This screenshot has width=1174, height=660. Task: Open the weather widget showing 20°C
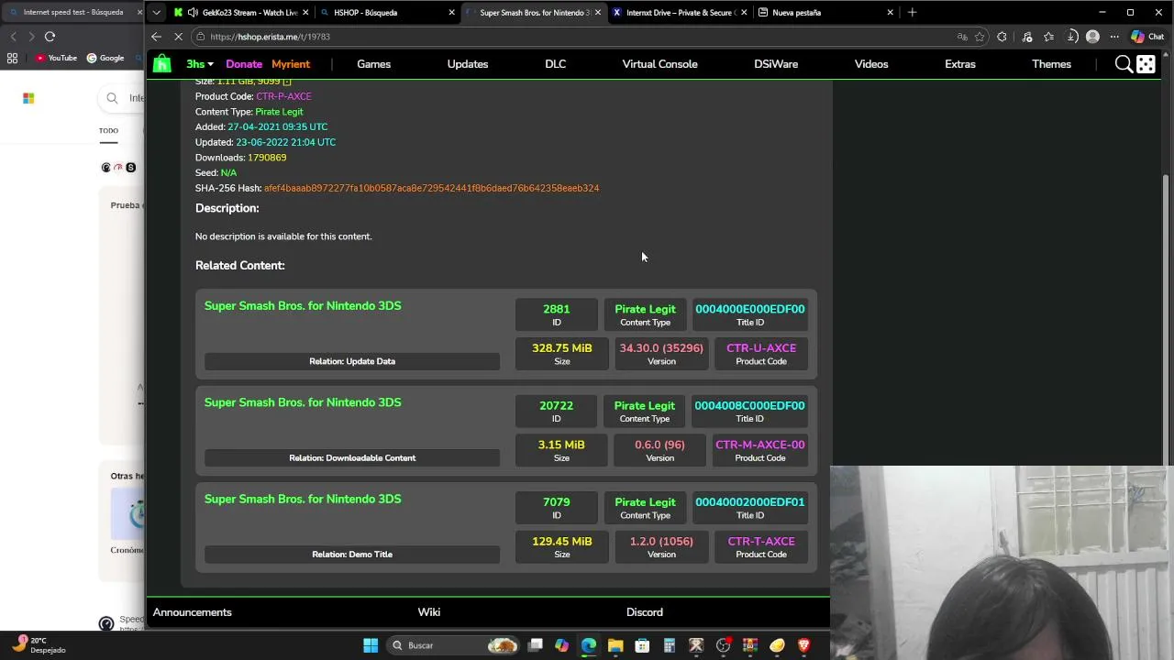(x=39, y=645)
